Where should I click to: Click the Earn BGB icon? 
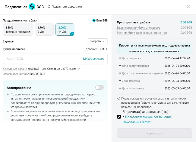[x=94, y=20]
